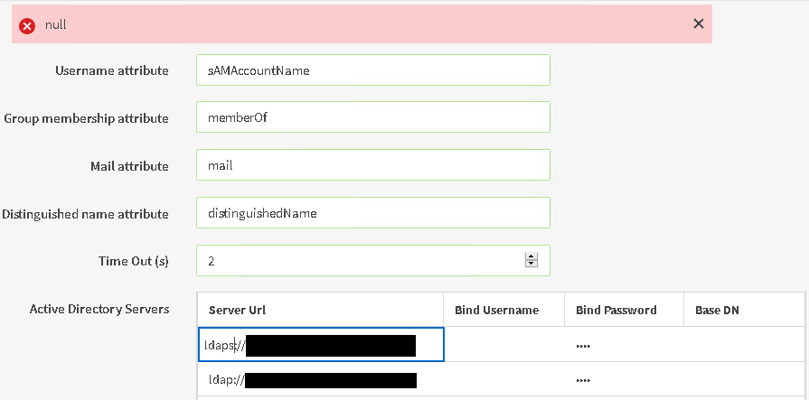Click bind password of ldaps server
809x400 pixels.
tap(624, 345)
